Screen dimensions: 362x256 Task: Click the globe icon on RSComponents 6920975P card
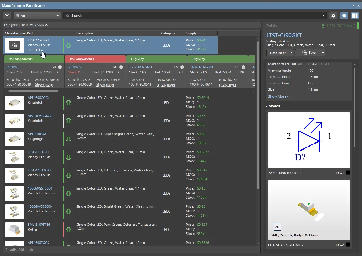(x=121, y=67)
